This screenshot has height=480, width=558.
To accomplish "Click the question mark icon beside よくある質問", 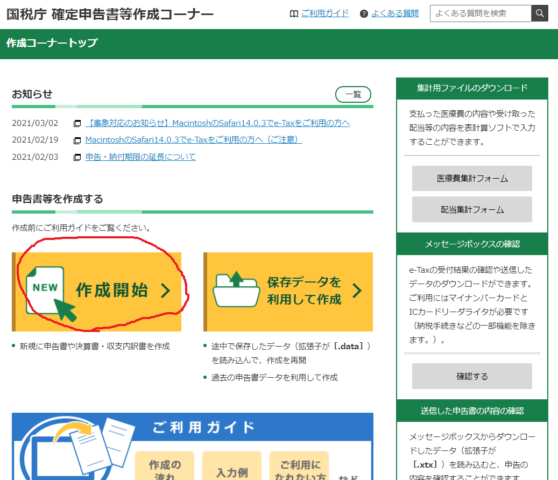I will pyautogui.click(x=364, y=14).
